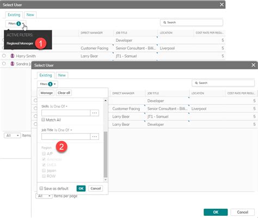Click Harry Smith's purple user icon
This screenshot has width=258, height=218.
point(13,56)
